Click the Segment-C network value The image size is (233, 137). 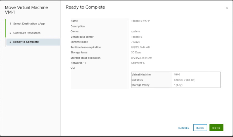tap(138, 63)
